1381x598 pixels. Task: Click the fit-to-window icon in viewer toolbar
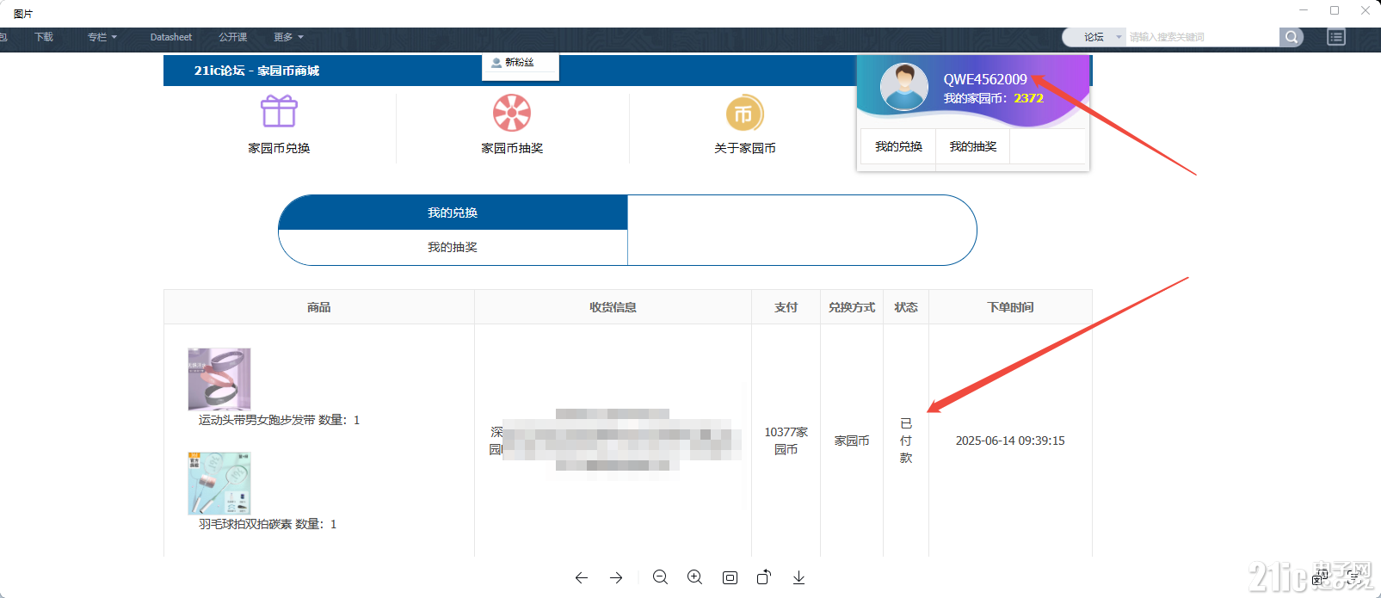(730, 577)
